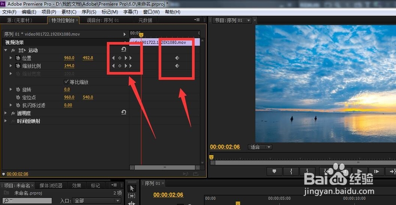Click the effect controls horizontal zoom scrollbar
The width and height of the screenshot is (396, 205).
coord(165,167)
